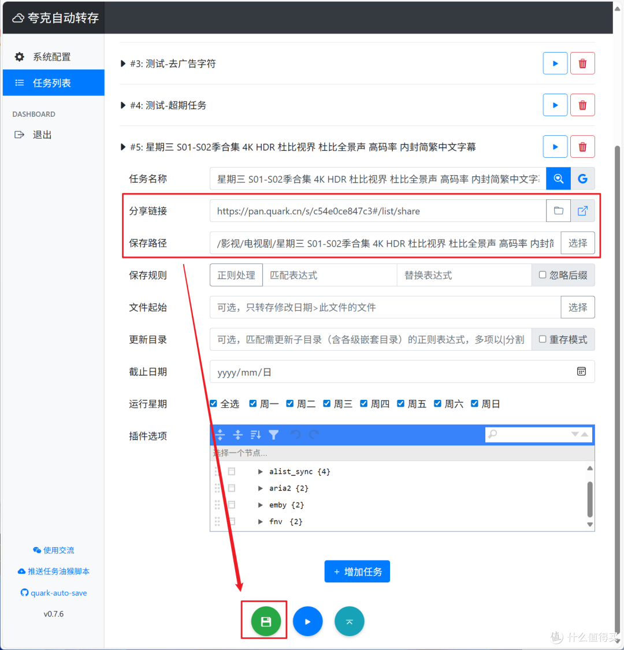Uncheck the 周二 checkbox

[290, 403]
